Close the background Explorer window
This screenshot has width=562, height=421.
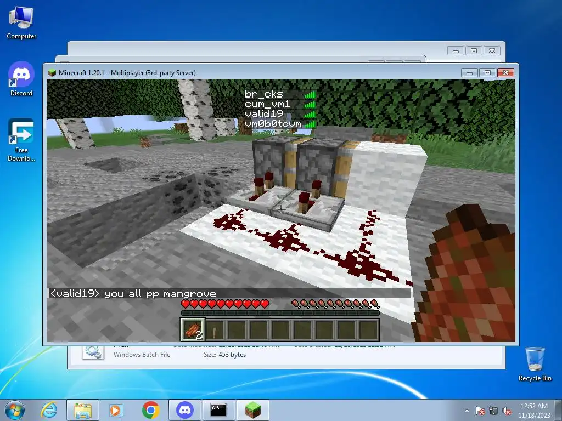click(x=492, y=51)
